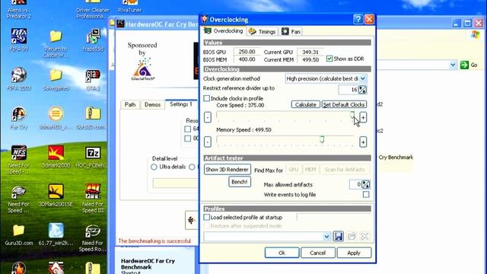This screenshot has height=274, width=487.
Task: Open Path tab in Far Cry Benchmark window
Action: (x=130, y=105)
